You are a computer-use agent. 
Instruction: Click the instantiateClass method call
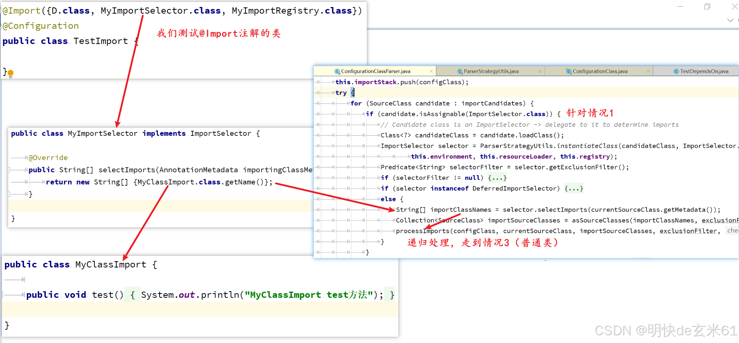(x=587, y=146)
